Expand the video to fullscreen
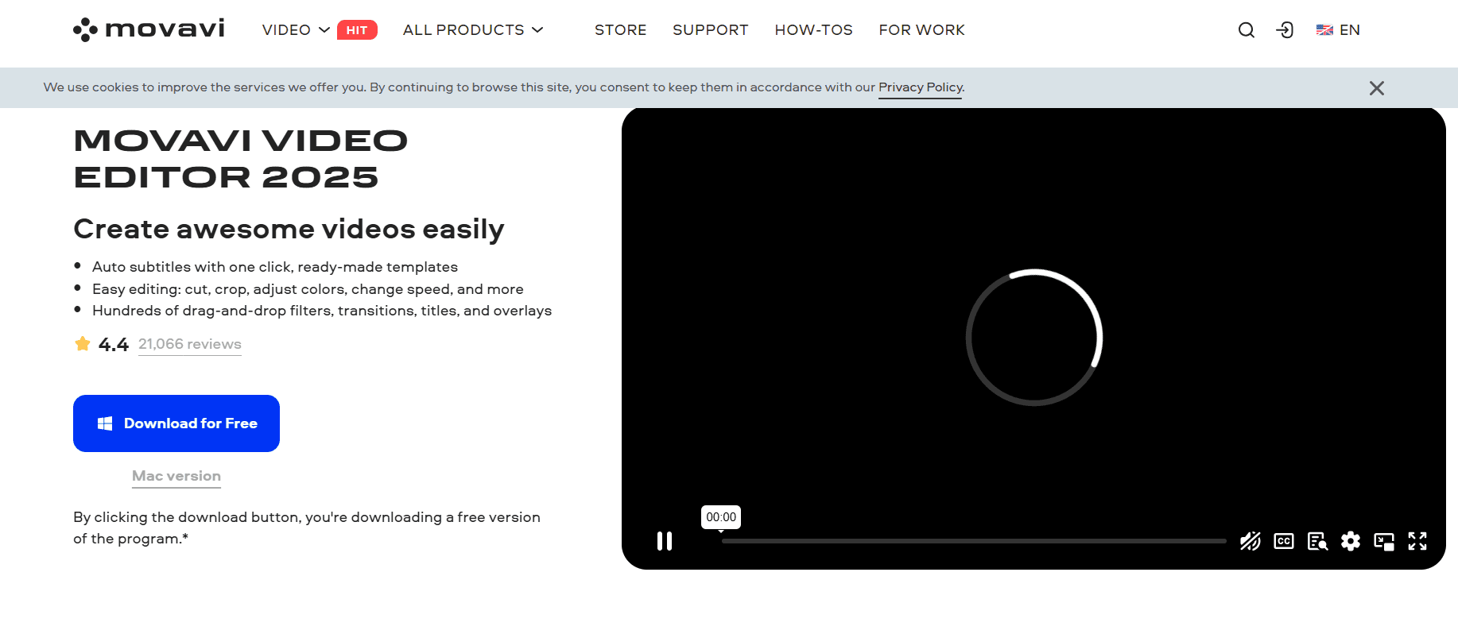This screenshot has height=634, width=1458. (x=1417, y=541)
